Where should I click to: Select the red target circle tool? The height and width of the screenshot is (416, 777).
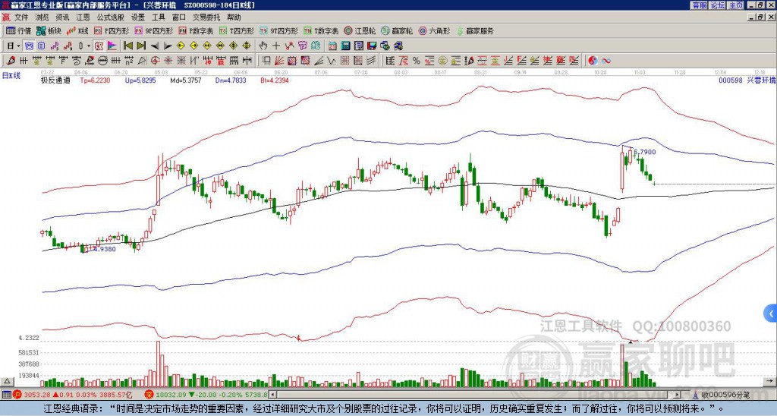155,61
